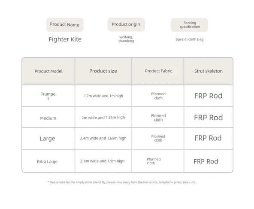Click the Product size column header
254x209 pixels.
(x=103, y=71)
